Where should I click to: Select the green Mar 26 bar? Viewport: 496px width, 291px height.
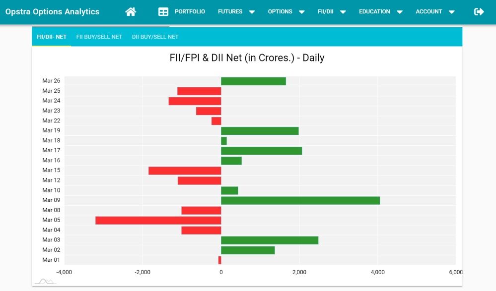coord(253,81)
